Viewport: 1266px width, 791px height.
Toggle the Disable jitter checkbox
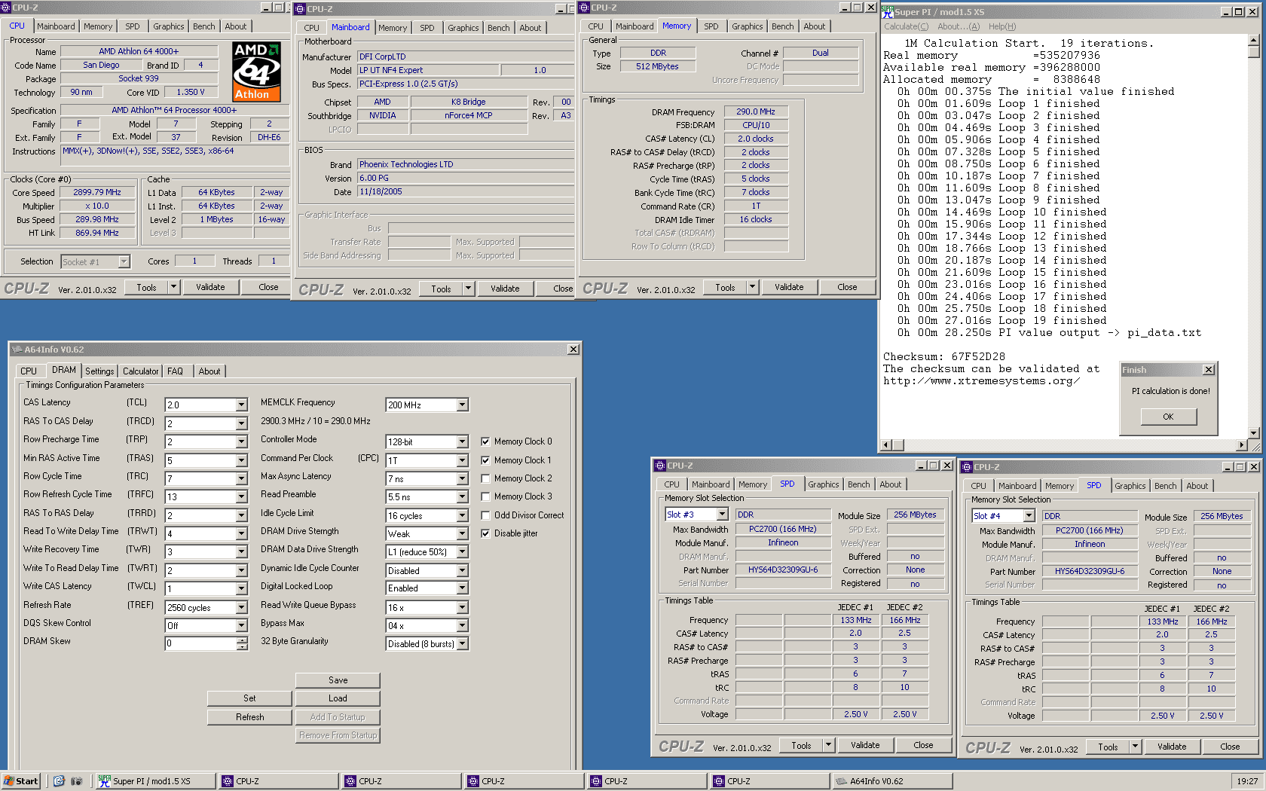pyautogui.click(x=486, y=533)
